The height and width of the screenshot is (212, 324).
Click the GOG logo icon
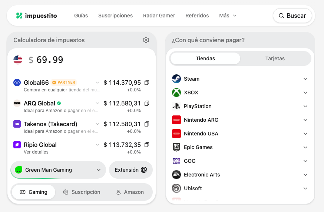tap(176, 161)
